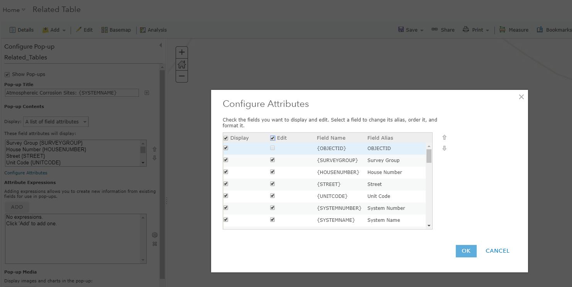Select House Number {HOUSENUMBER} in side list
Image resolution: width=572 pixels, height=287 pixels.
coord(46,149)
